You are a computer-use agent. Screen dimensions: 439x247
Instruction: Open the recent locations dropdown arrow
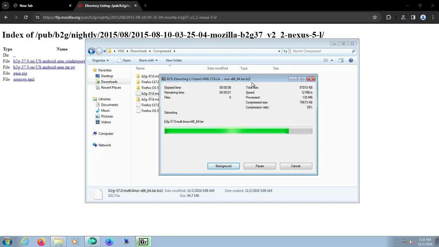point(105,51)
